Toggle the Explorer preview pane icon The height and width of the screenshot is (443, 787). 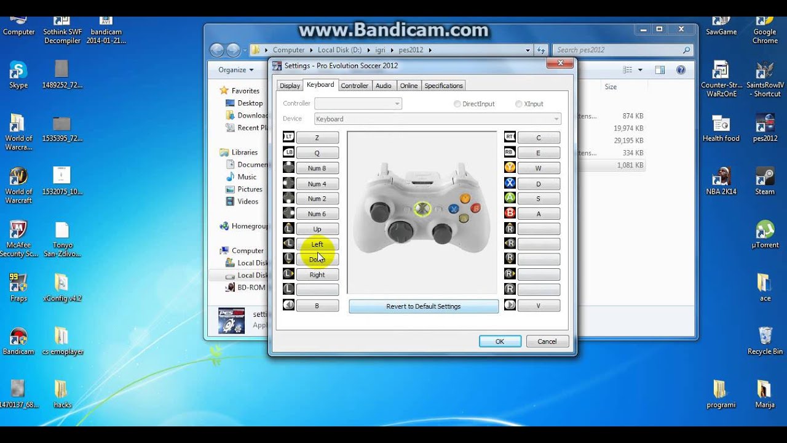(x=660, y=70)
